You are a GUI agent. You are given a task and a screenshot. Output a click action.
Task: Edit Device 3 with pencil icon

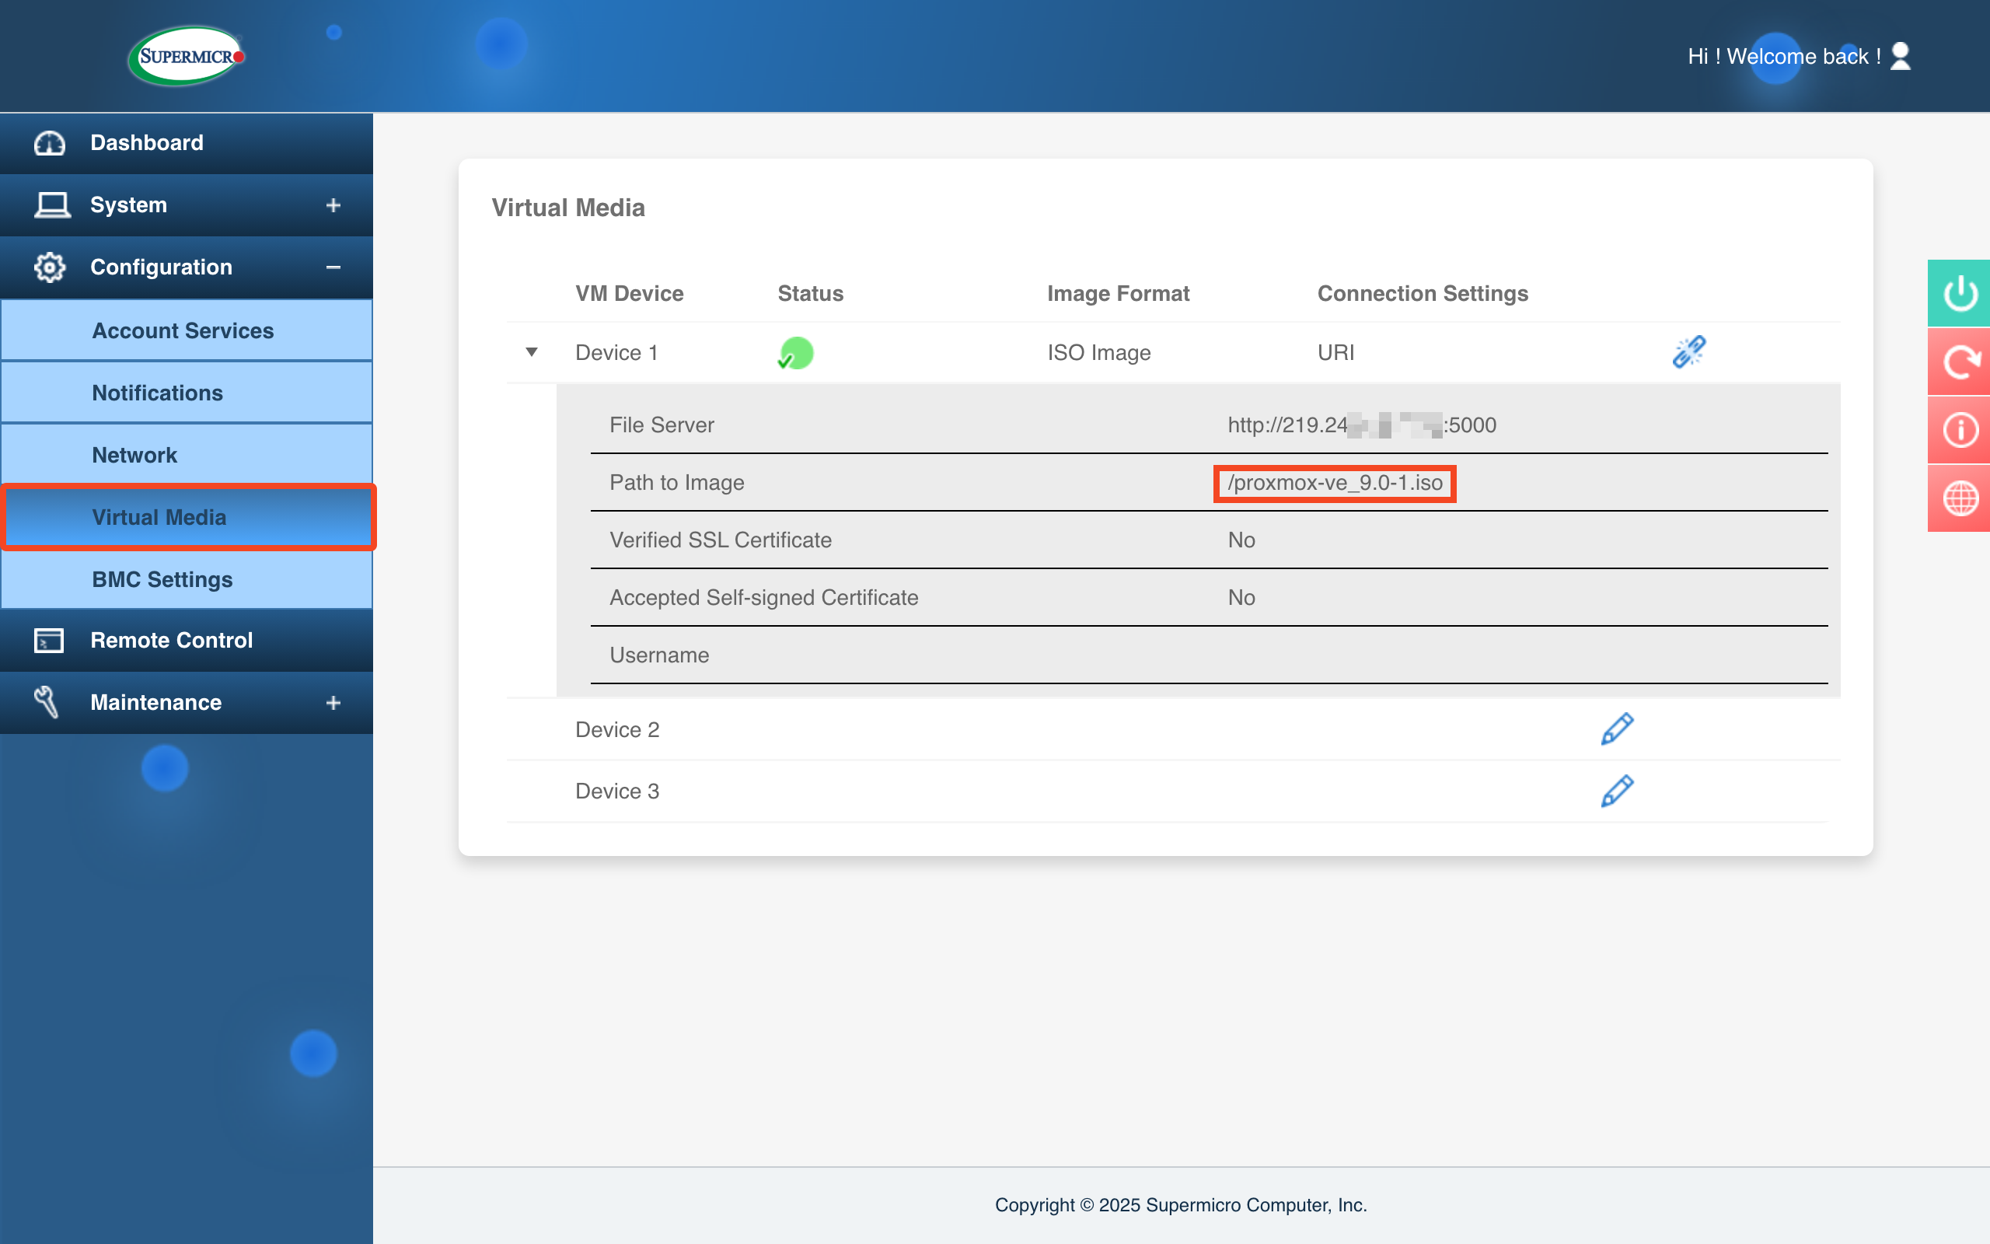[x=1617, y=791]
